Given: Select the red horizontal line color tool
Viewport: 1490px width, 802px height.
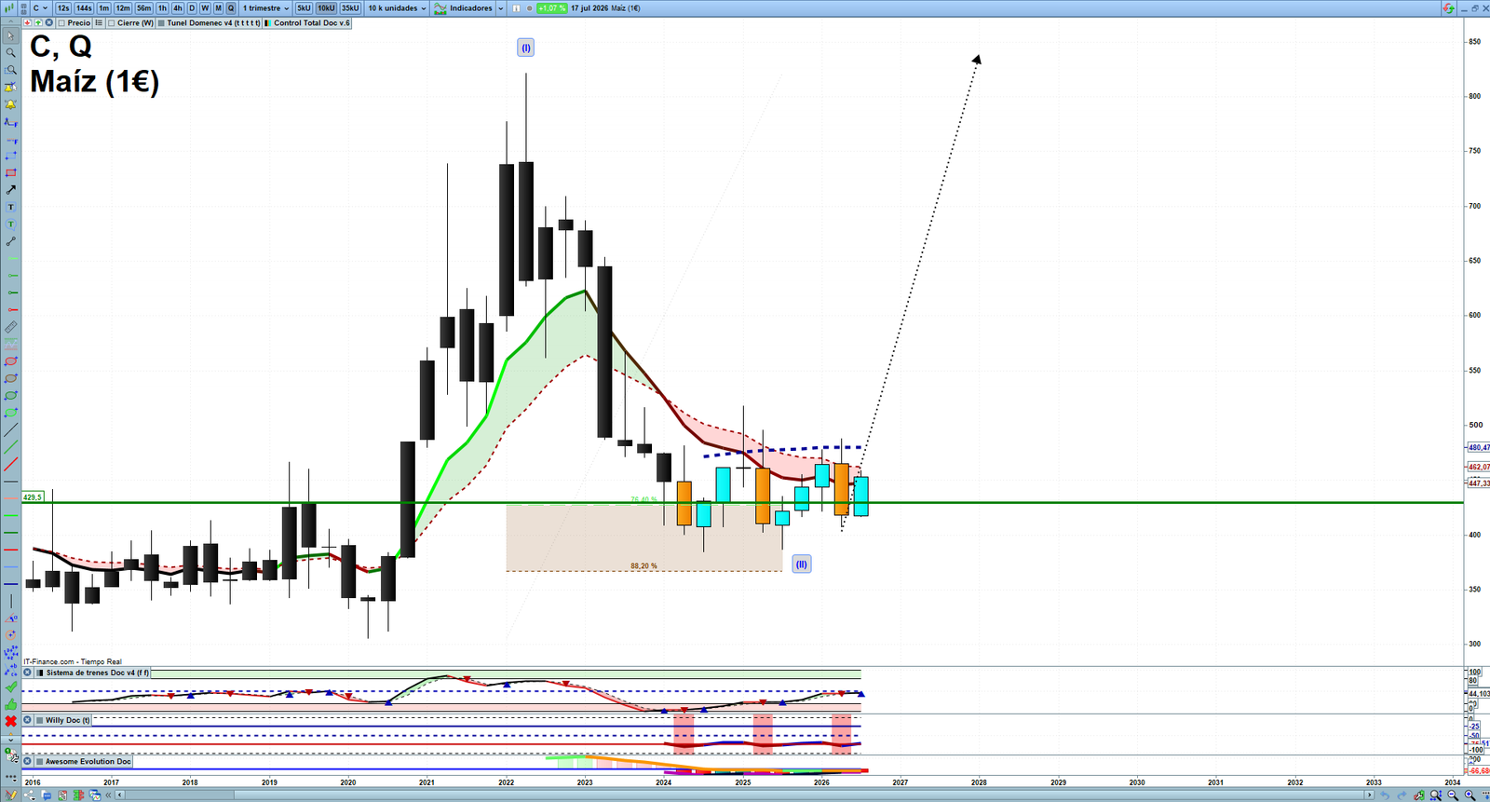Looking at the screenshot, I should tap(11, 550).
